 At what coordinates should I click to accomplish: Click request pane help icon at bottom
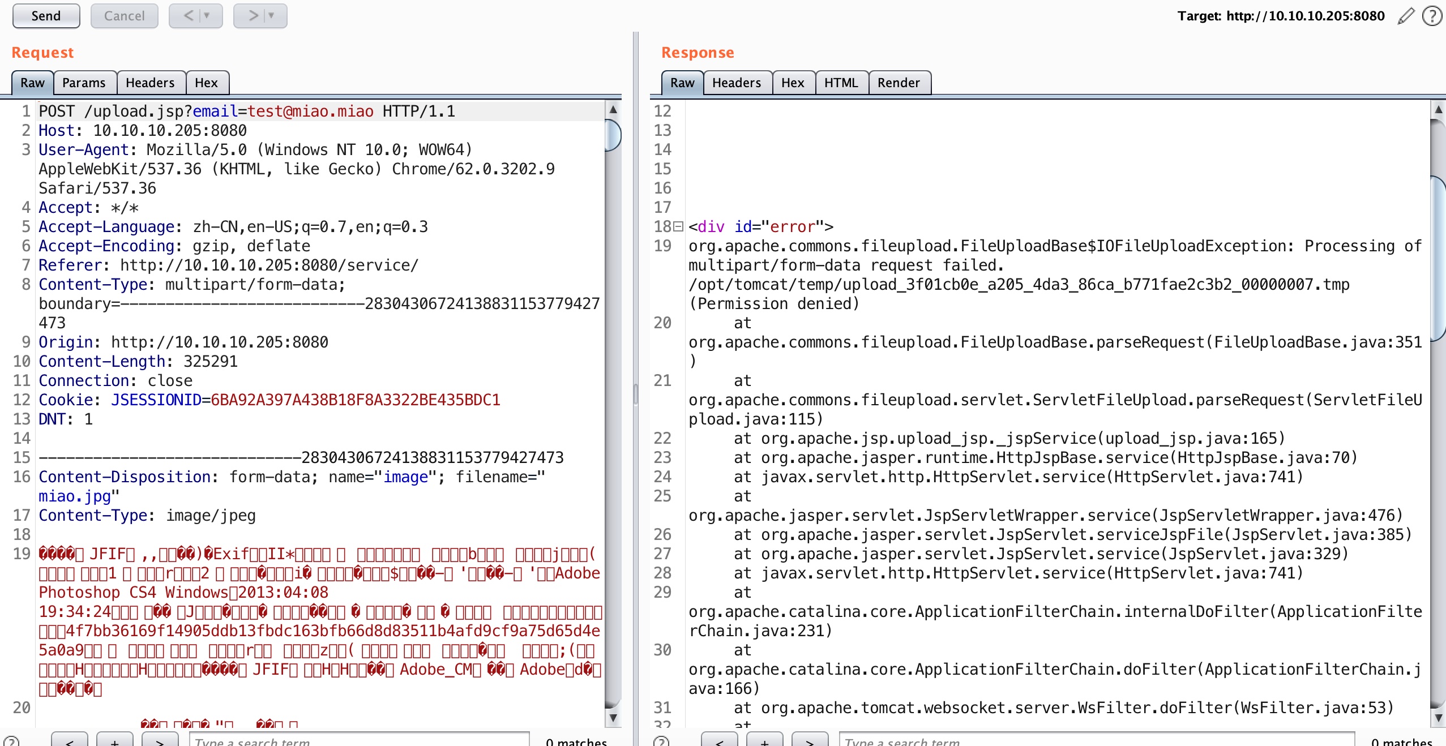tap(11, 741)
